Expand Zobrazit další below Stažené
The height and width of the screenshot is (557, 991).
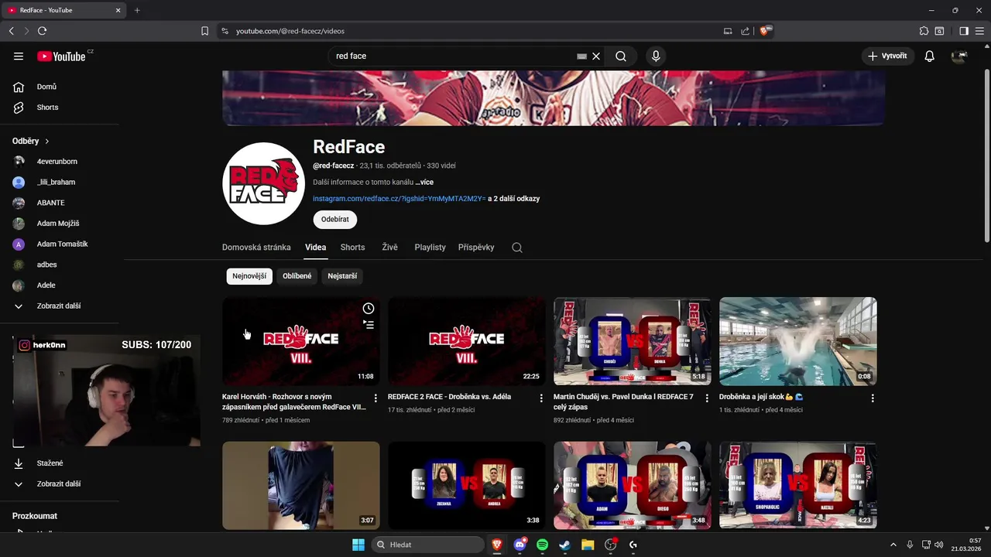pos(60,484)
